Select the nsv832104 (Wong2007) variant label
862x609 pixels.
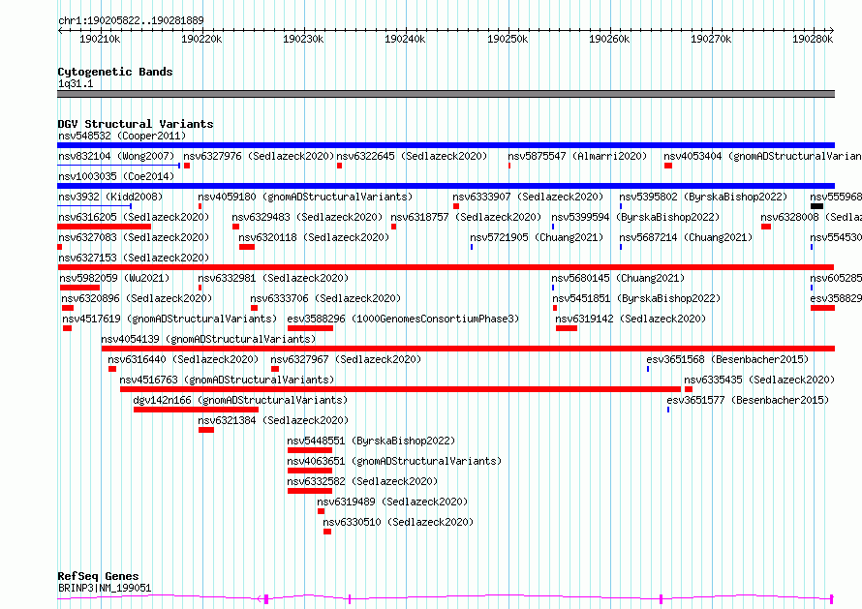click(x=116, y=156)
